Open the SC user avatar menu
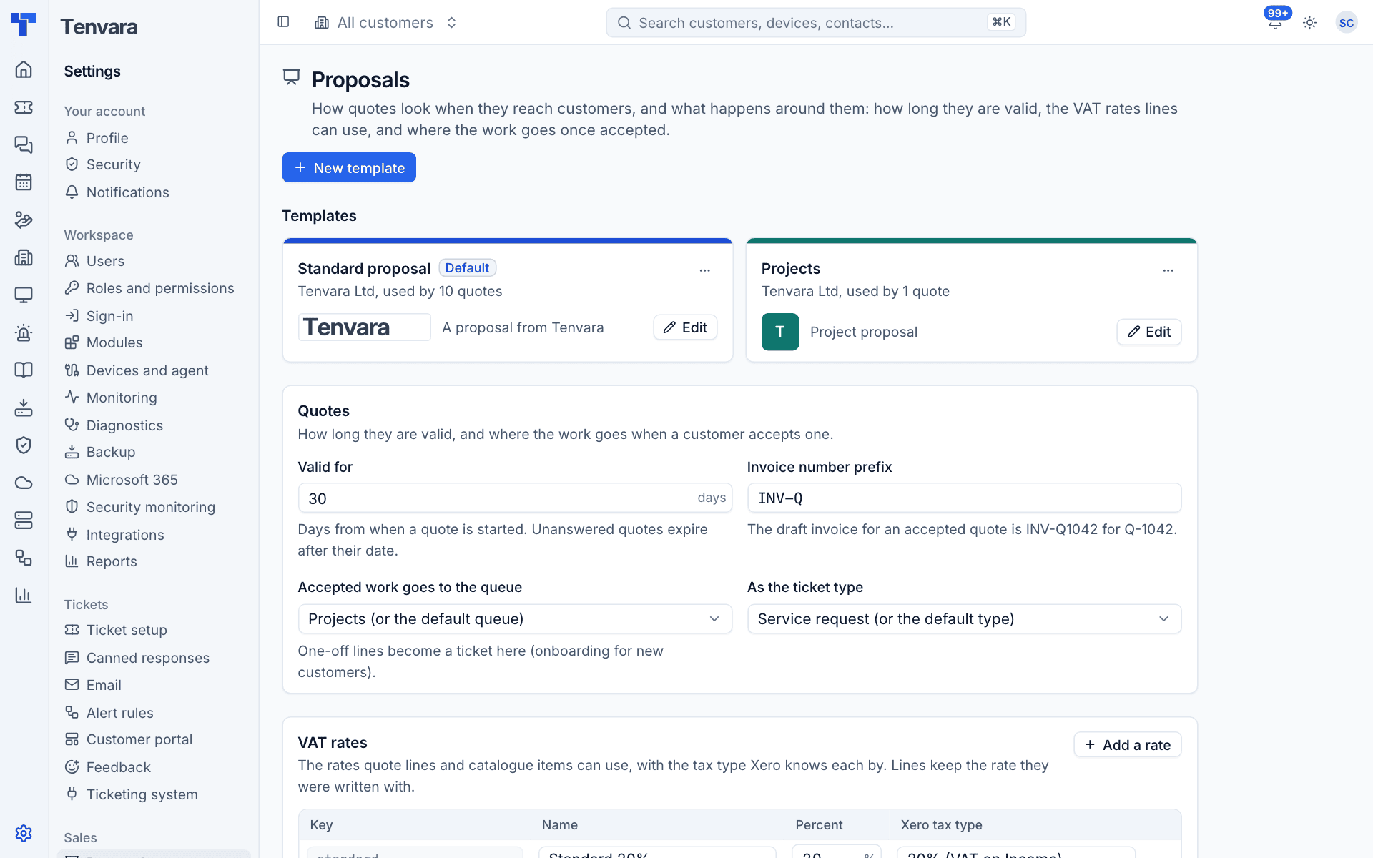 [1346, 23]
